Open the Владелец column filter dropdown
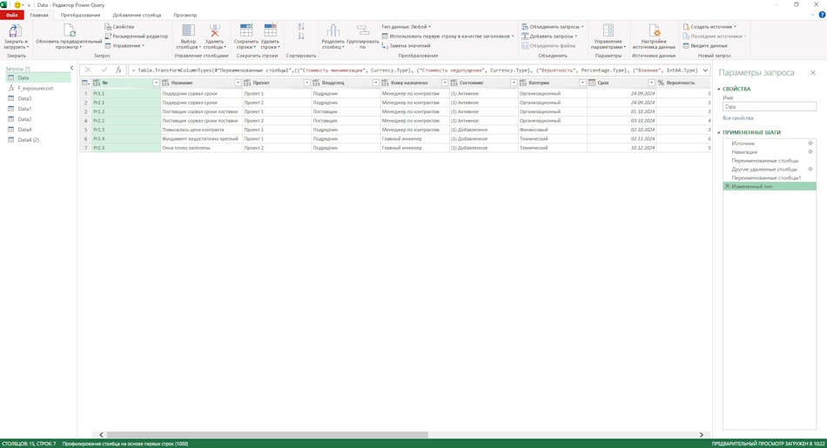The height and width of the screenshot is (448, 827). pyautogui.click(x=376, y=83)
